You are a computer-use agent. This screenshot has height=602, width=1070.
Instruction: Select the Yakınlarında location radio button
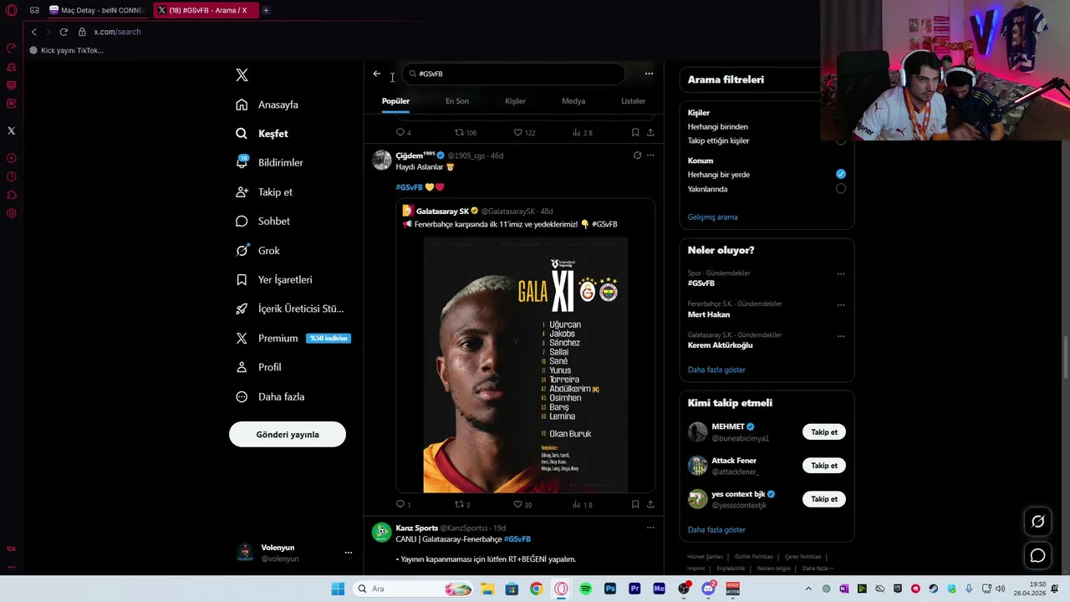pos(841,189)
